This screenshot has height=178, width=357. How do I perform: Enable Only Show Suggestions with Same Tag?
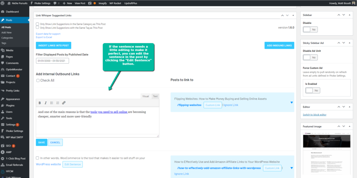coord(37,27)
